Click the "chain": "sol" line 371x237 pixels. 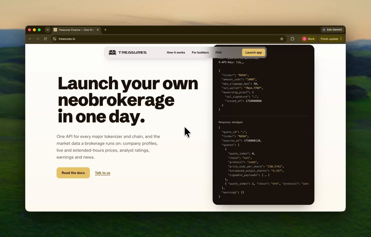click(x=240, y=158)
